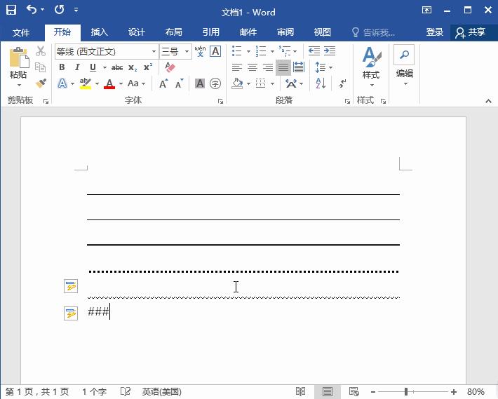Sort text with the A-Z icon
This screenshot has height=399, width=498.
pyautogui.click(x=321, y=83)
